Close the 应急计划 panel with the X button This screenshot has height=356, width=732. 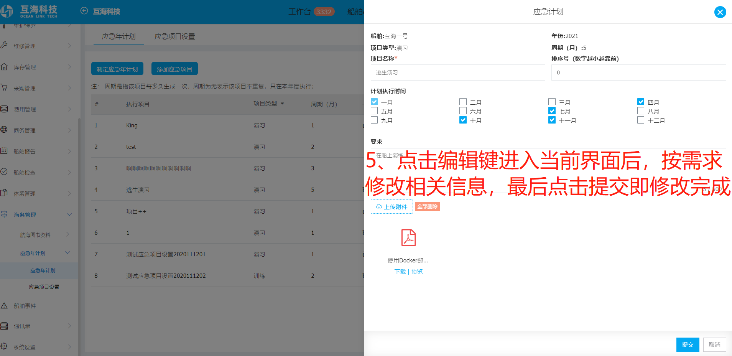pyautogui.click(x=720, y=12)
